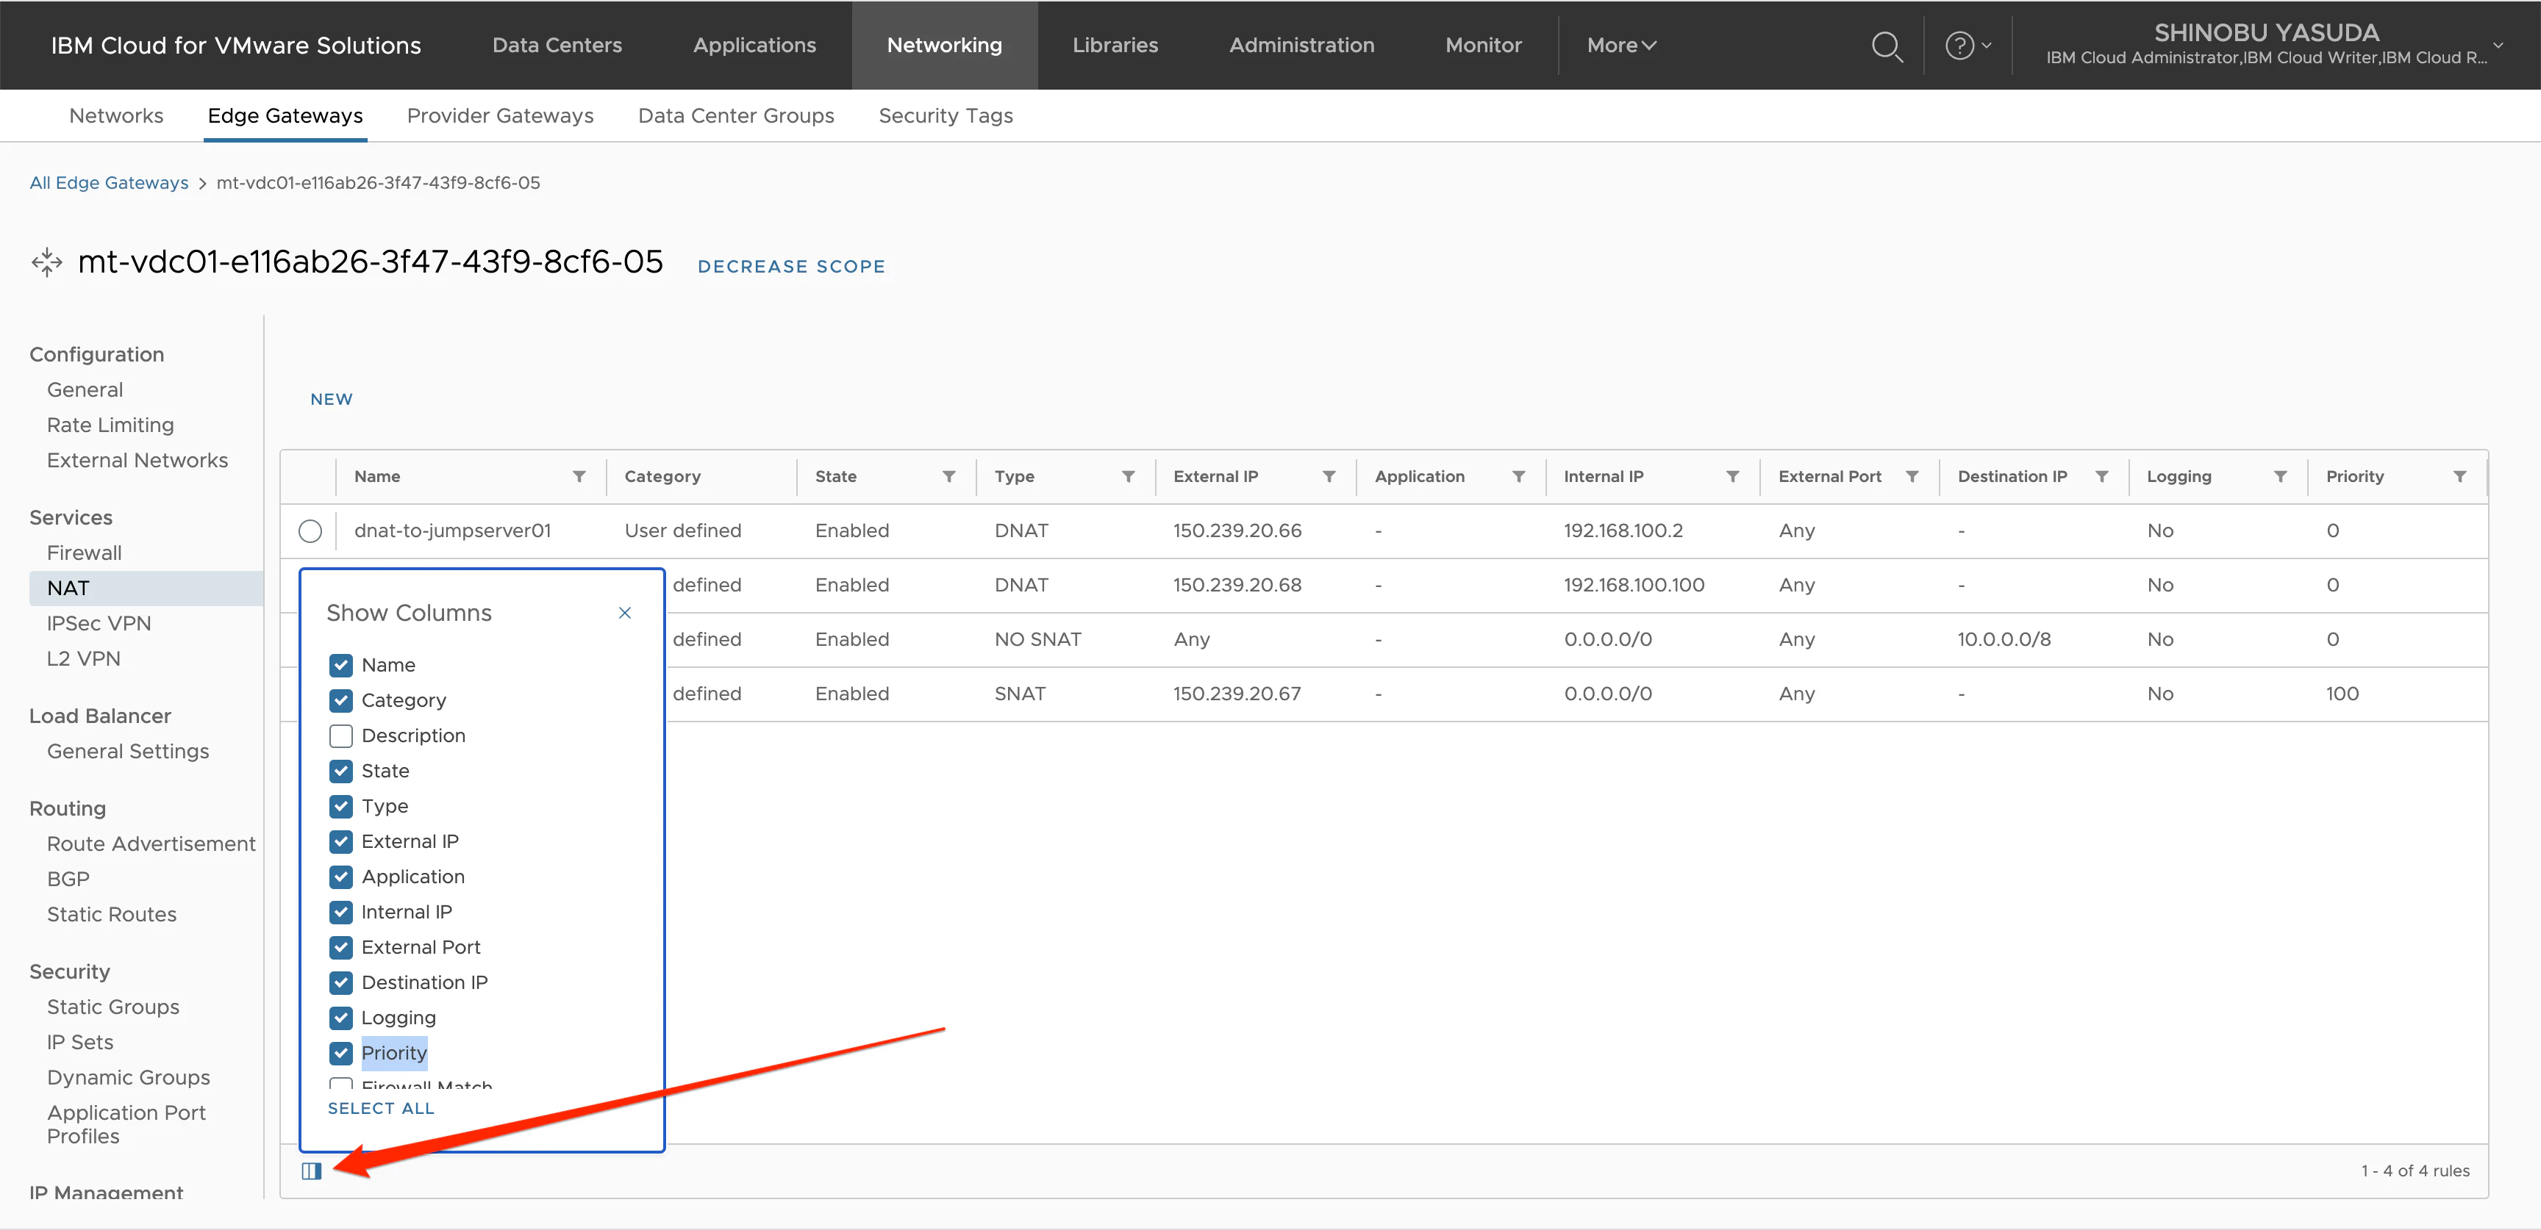Switch to the Security Tags tab
2541x1230 pixels.
coord(945,116)
